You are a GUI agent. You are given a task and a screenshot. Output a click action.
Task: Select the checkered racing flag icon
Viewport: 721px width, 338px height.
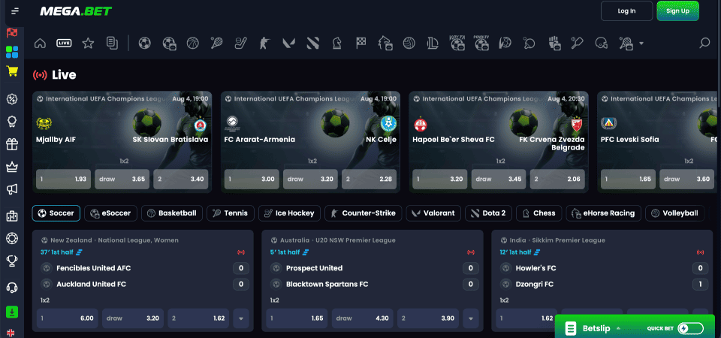pos(360,44)
